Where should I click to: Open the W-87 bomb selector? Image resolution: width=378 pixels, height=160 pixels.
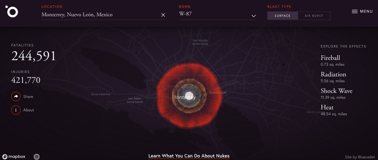[217, 14]
